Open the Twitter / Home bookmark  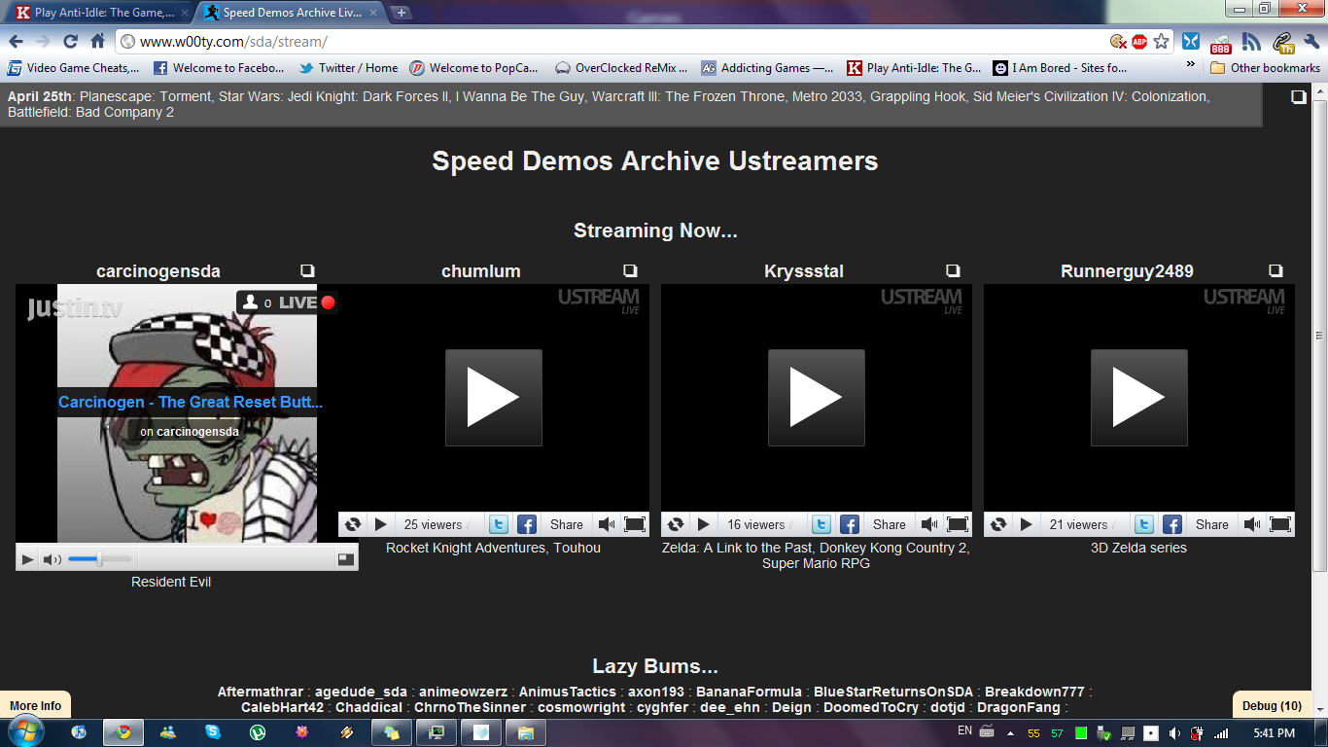coord(348,68)
